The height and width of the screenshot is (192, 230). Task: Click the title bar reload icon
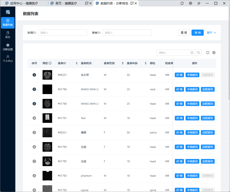(x=182, y=3)
